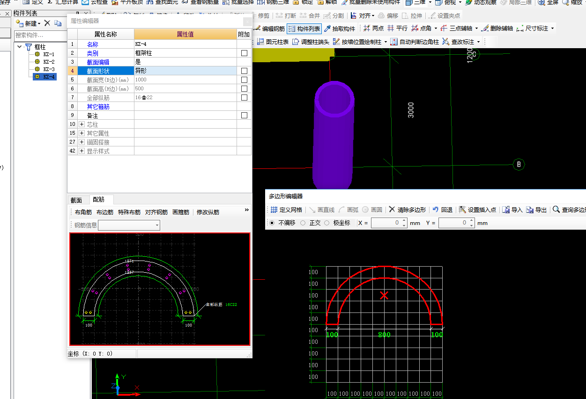The width and height of the screenshot is (586, 399).
Task: Click 自动判断边角柱 tool
Action: point(415,42)
